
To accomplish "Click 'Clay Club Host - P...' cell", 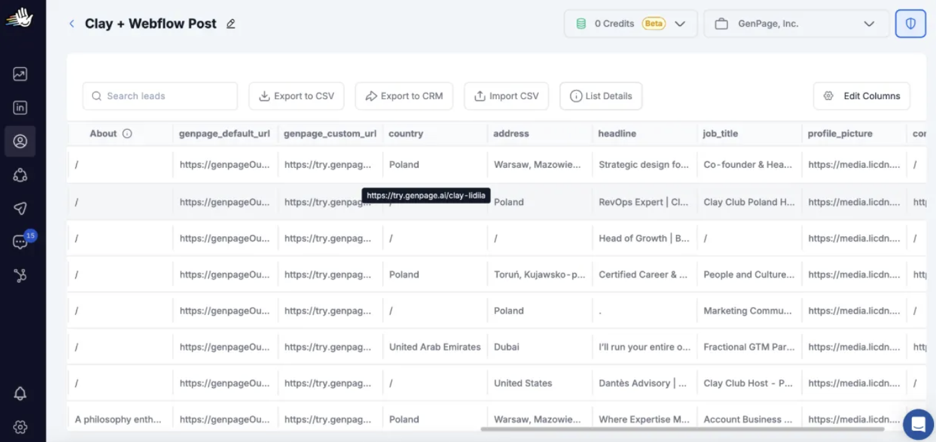I will click(x=748, y=383).
